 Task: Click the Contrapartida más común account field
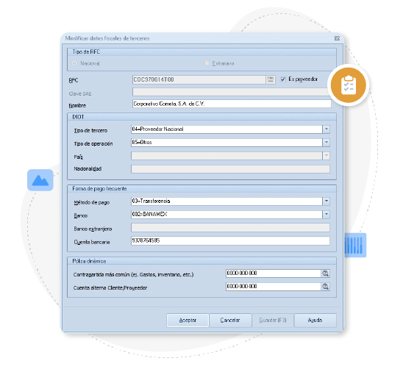274,273
